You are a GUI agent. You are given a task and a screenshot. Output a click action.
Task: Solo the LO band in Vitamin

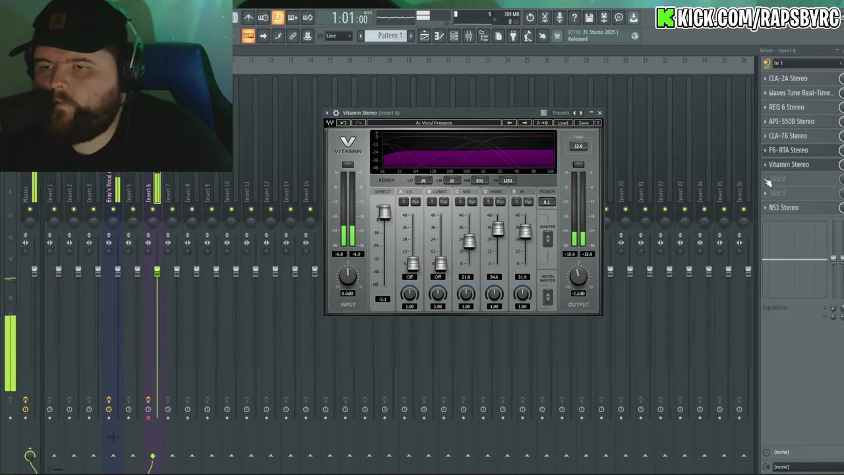click(x=404, y=202)
